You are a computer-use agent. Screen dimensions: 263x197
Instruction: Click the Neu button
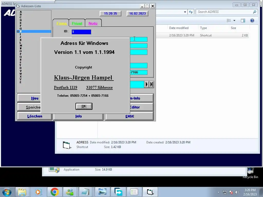click(x=35, y=98)
